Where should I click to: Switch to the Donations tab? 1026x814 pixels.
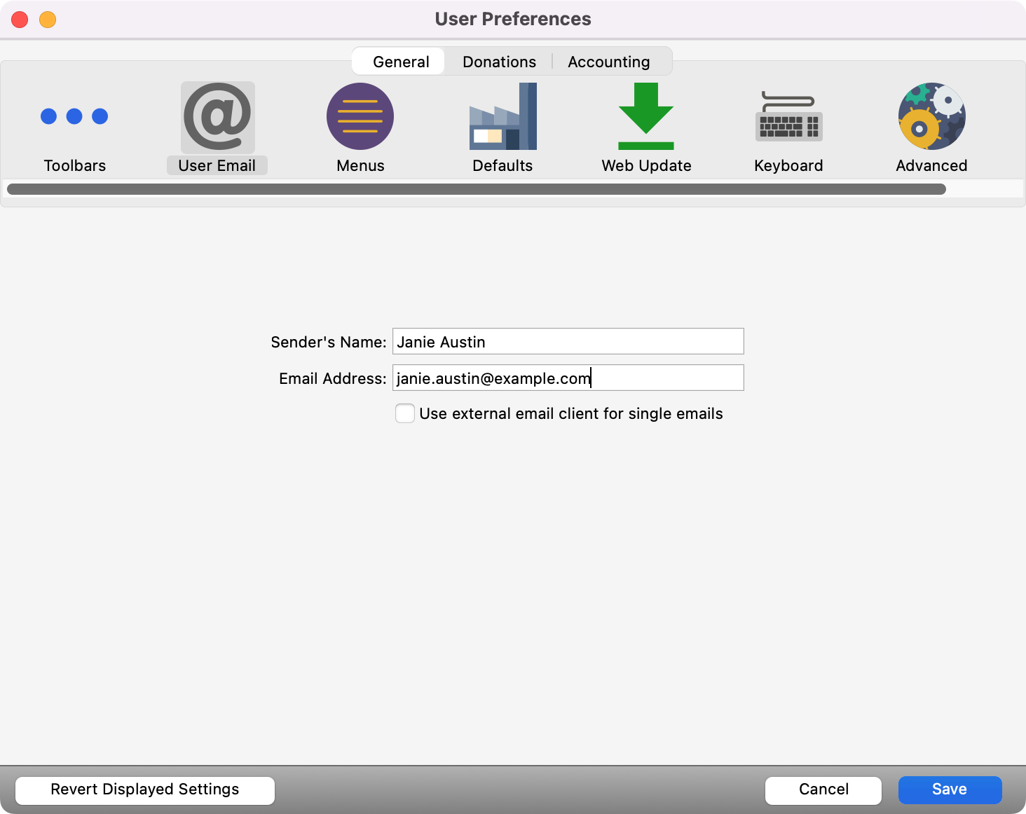pos(499,62)
